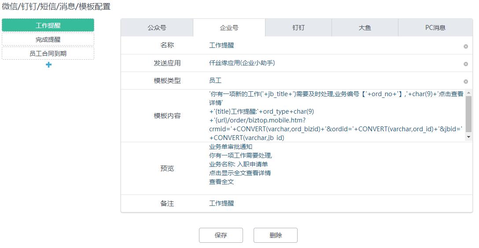The width and height of the screenshot is (479, 248).
Task: Click inside the 模板内容 text area
Action: (x=335, y=115)
